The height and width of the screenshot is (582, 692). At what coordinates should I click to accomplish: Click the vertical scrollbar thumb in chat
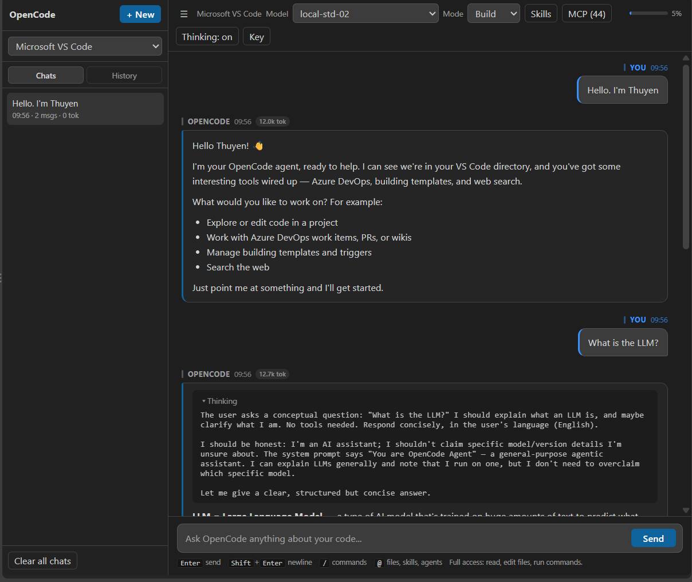click(x=686, y=156)
